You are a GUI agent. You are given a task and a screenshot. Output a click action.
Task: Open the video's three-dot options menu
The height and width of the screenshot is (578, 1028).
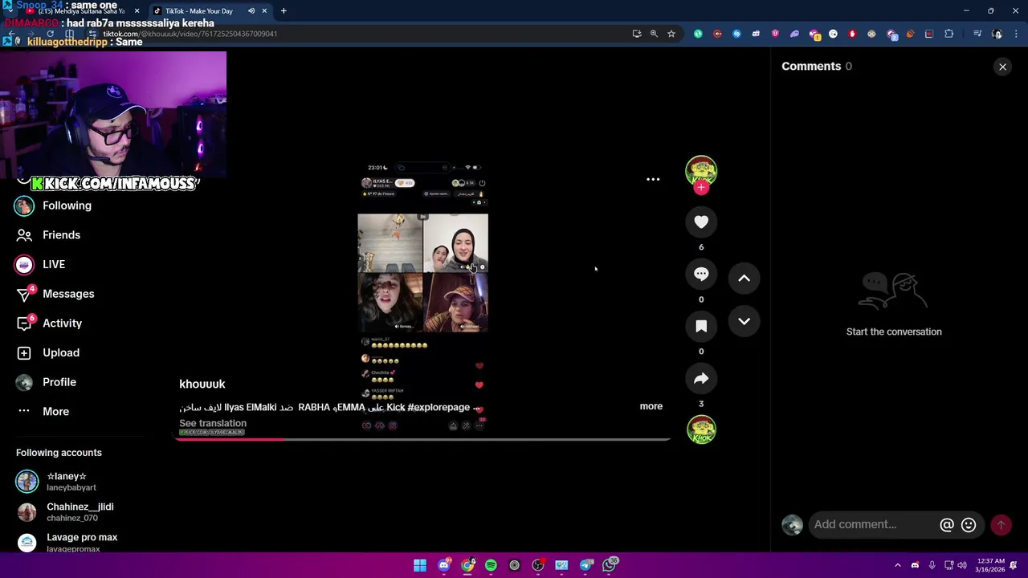click(x=653, y=180)
